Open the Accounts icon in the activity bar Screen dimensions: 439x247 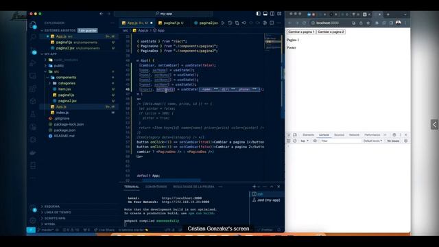point(33,209)
